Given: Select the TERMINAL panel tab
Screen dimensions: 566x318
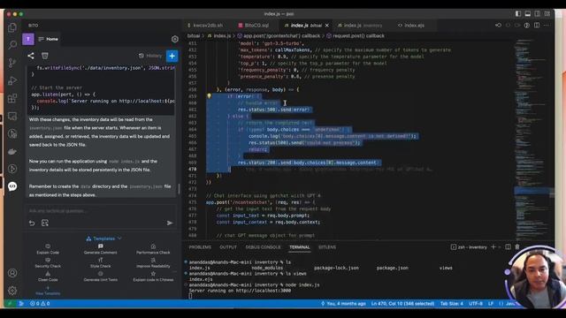Looking at the screenshot, I should [x=299, y=247].
